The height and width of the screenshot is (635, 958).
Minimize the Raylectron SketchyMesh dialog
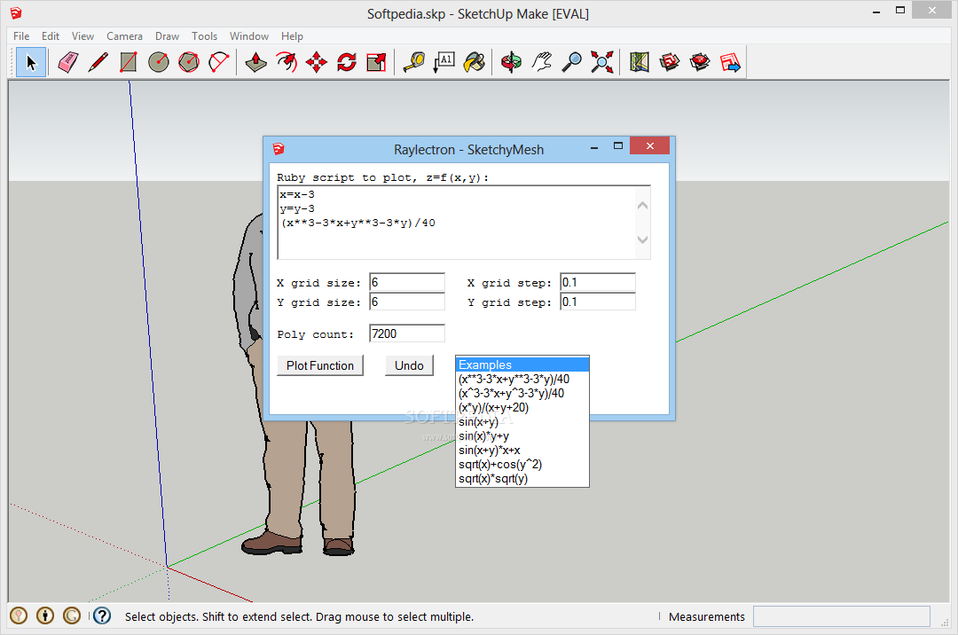click(593, 148)
